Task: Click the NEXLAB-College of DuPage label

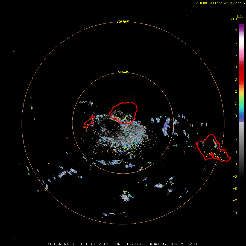Action: pos(220,3)
